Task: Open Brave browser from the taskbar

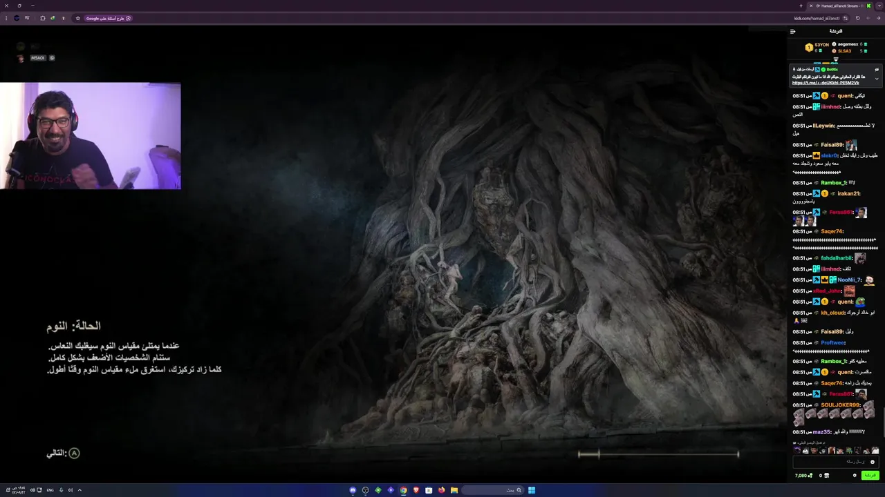Action: [416, 490]
